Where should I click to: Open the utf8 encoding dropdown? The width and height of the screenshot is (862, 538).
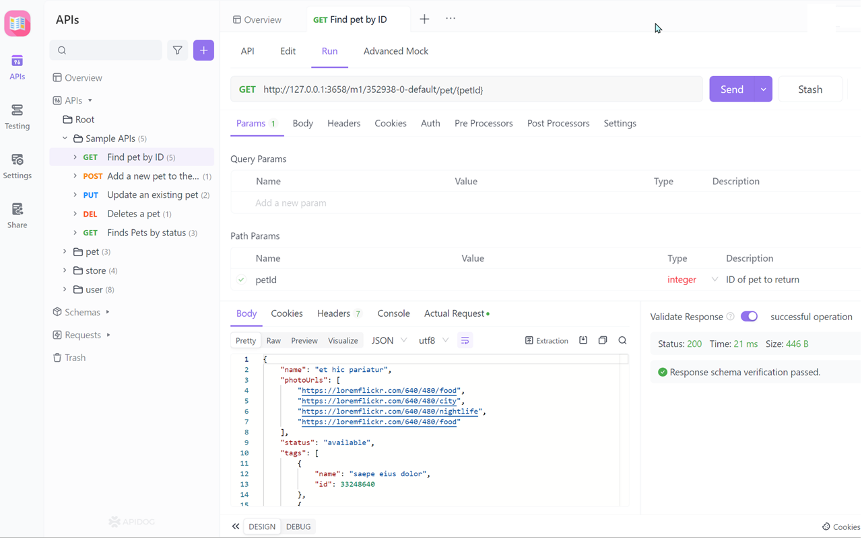point(434,341)
